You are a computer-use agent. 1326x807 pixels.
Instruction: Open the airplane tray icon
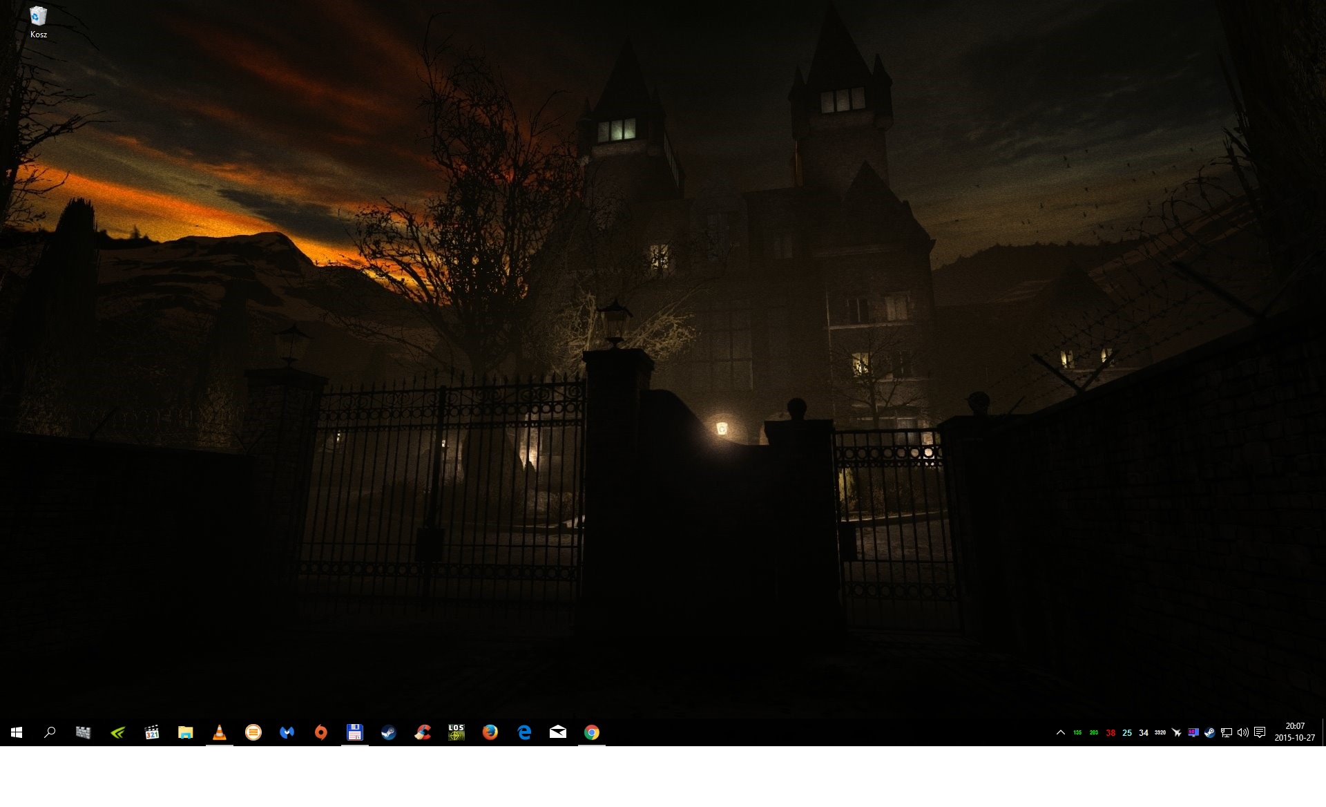coord(1177,732)
